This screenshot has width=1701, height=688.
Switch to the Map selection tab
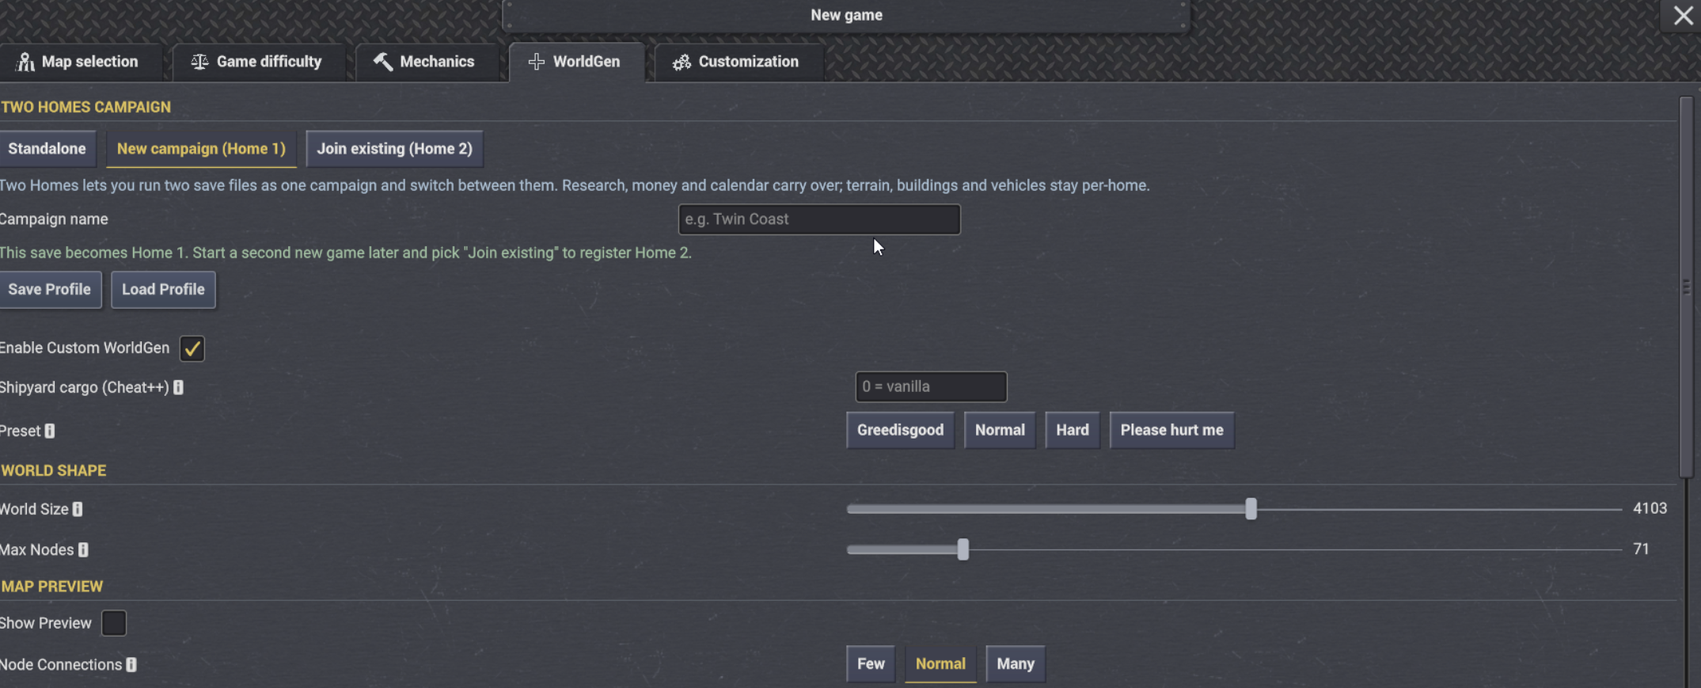(79, 62)
